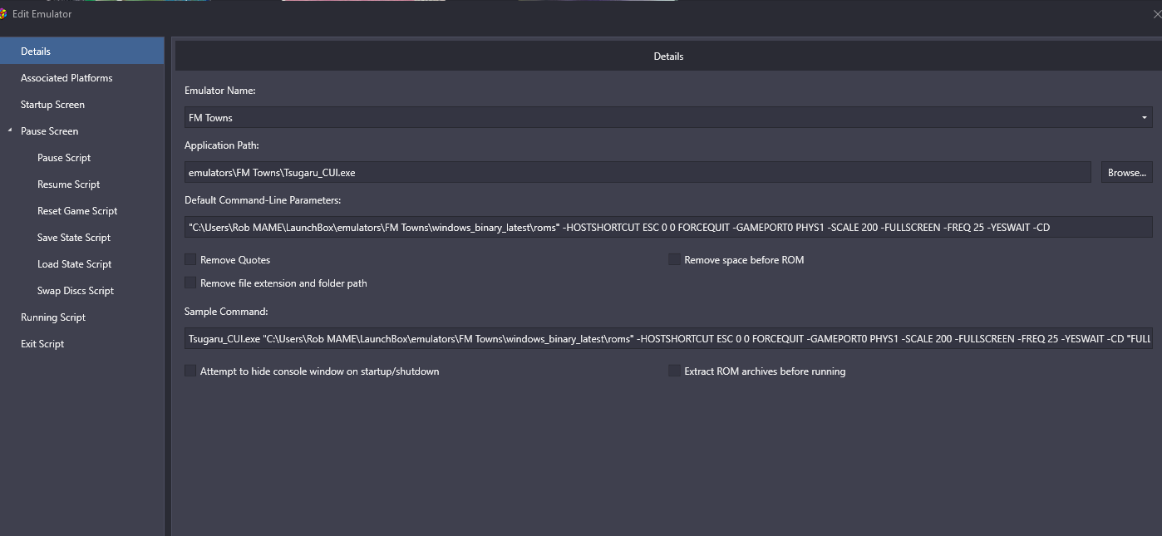
Task: Click the Application Path text field
Action: (x=638, y=172)
